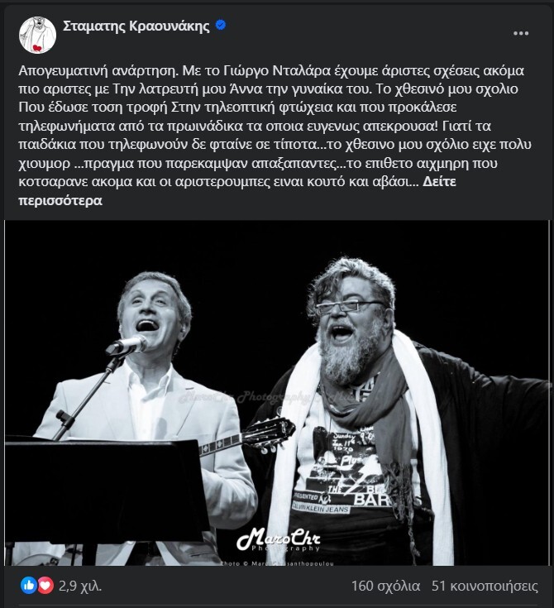
Task: Click the blue thumbs-up Like reaction icon
Action: pyautogui.click(x=29, y=586)
